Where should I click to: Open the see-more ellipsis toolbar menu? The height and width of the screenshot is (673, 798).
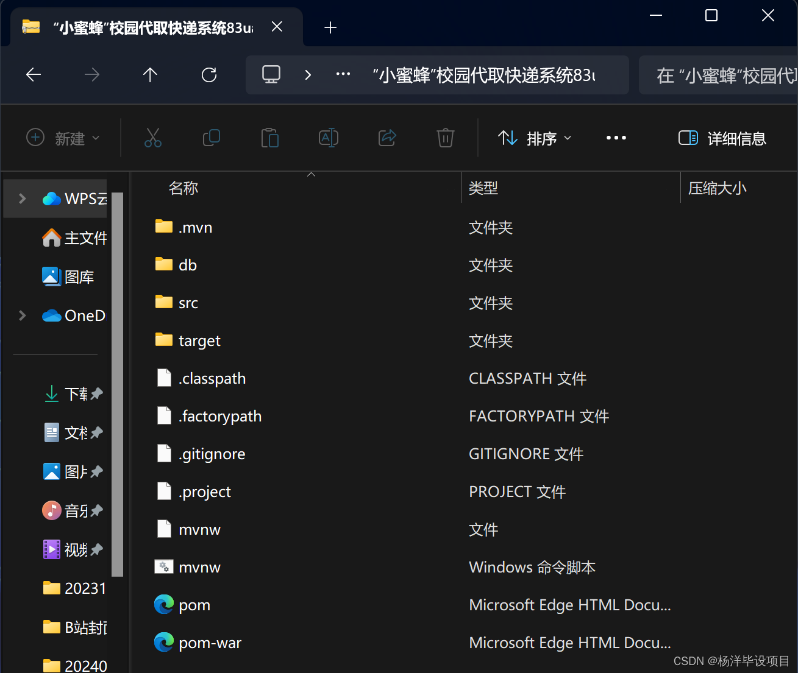[616, 138]
